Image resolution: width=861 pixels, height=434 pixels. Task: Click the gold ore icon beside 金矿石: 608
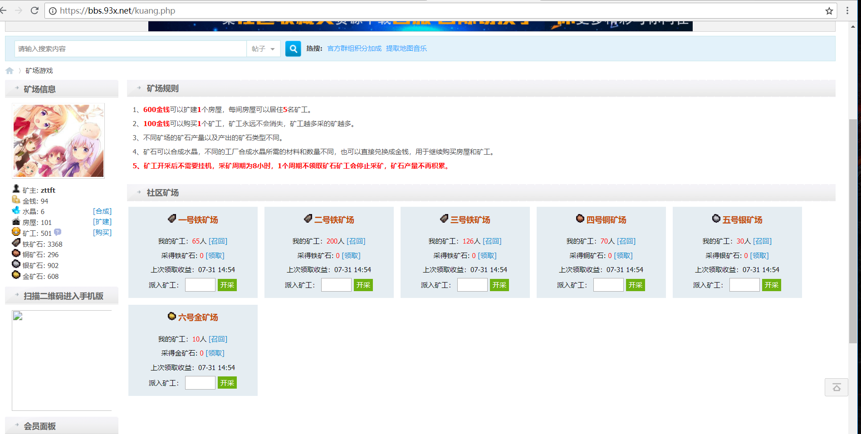(x=16, y=276)
